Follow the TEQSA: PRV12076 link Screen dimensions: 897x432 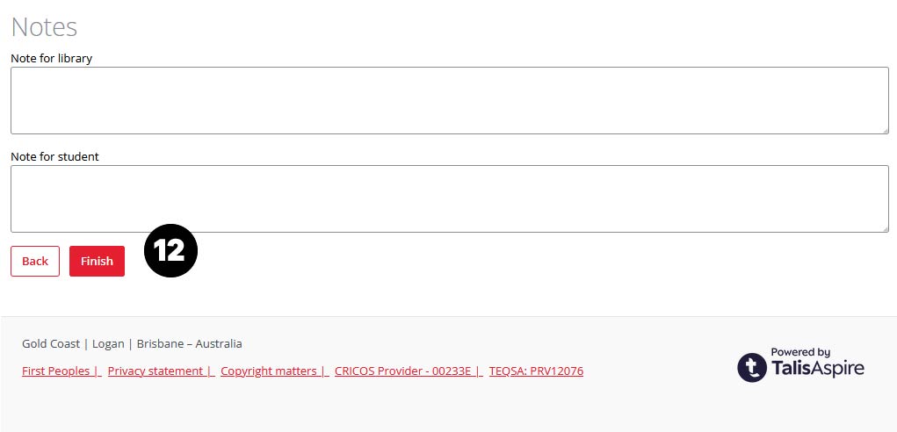[x=536, y=371]
